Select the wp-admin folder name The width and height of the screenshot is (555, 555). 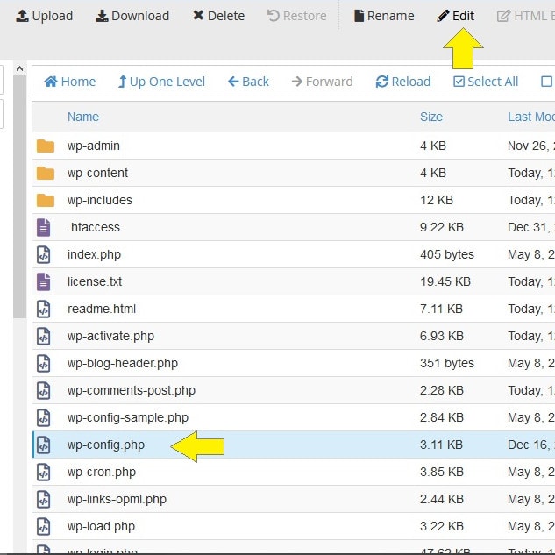pyautogui.click(x=94, y=146)
